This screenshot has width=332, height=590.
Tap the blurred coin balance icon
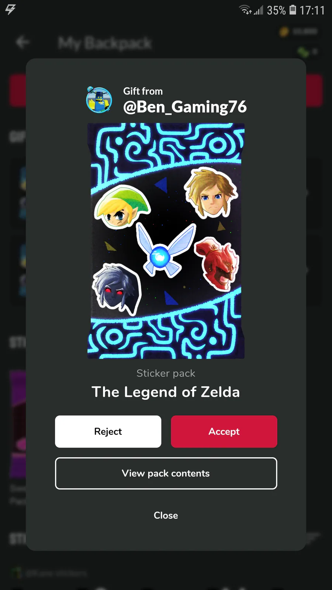284,32
